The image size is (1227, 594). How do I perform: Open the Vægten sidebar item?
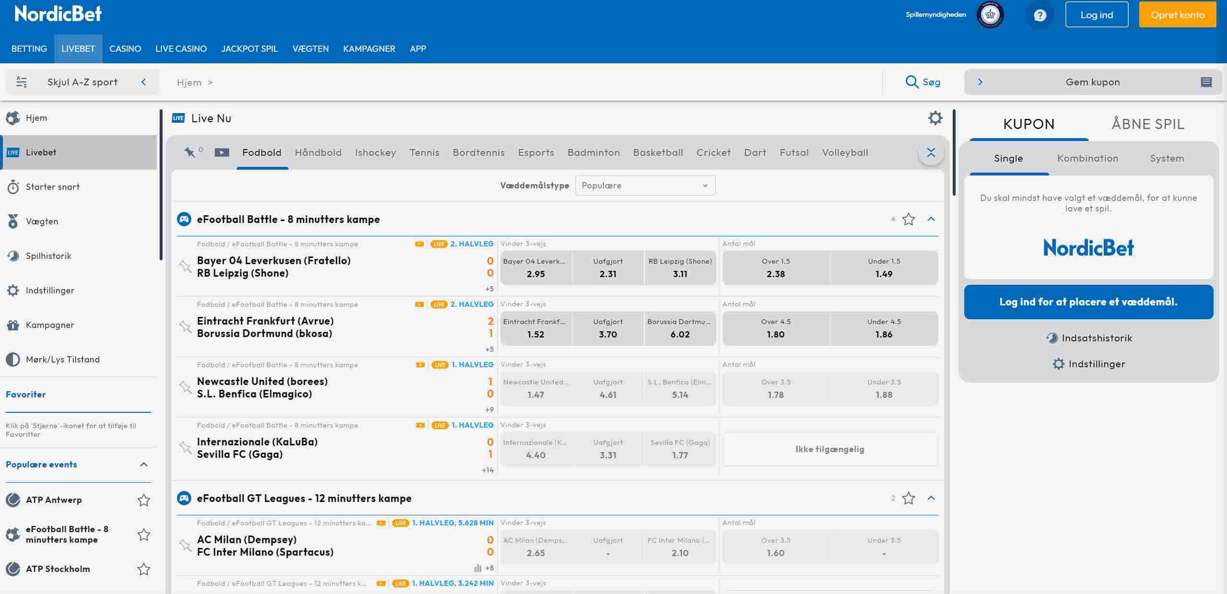point(78,221)
